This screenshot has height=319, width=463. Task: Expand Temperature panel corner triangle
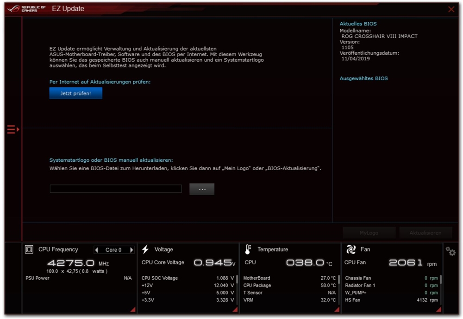pos(337,309)
